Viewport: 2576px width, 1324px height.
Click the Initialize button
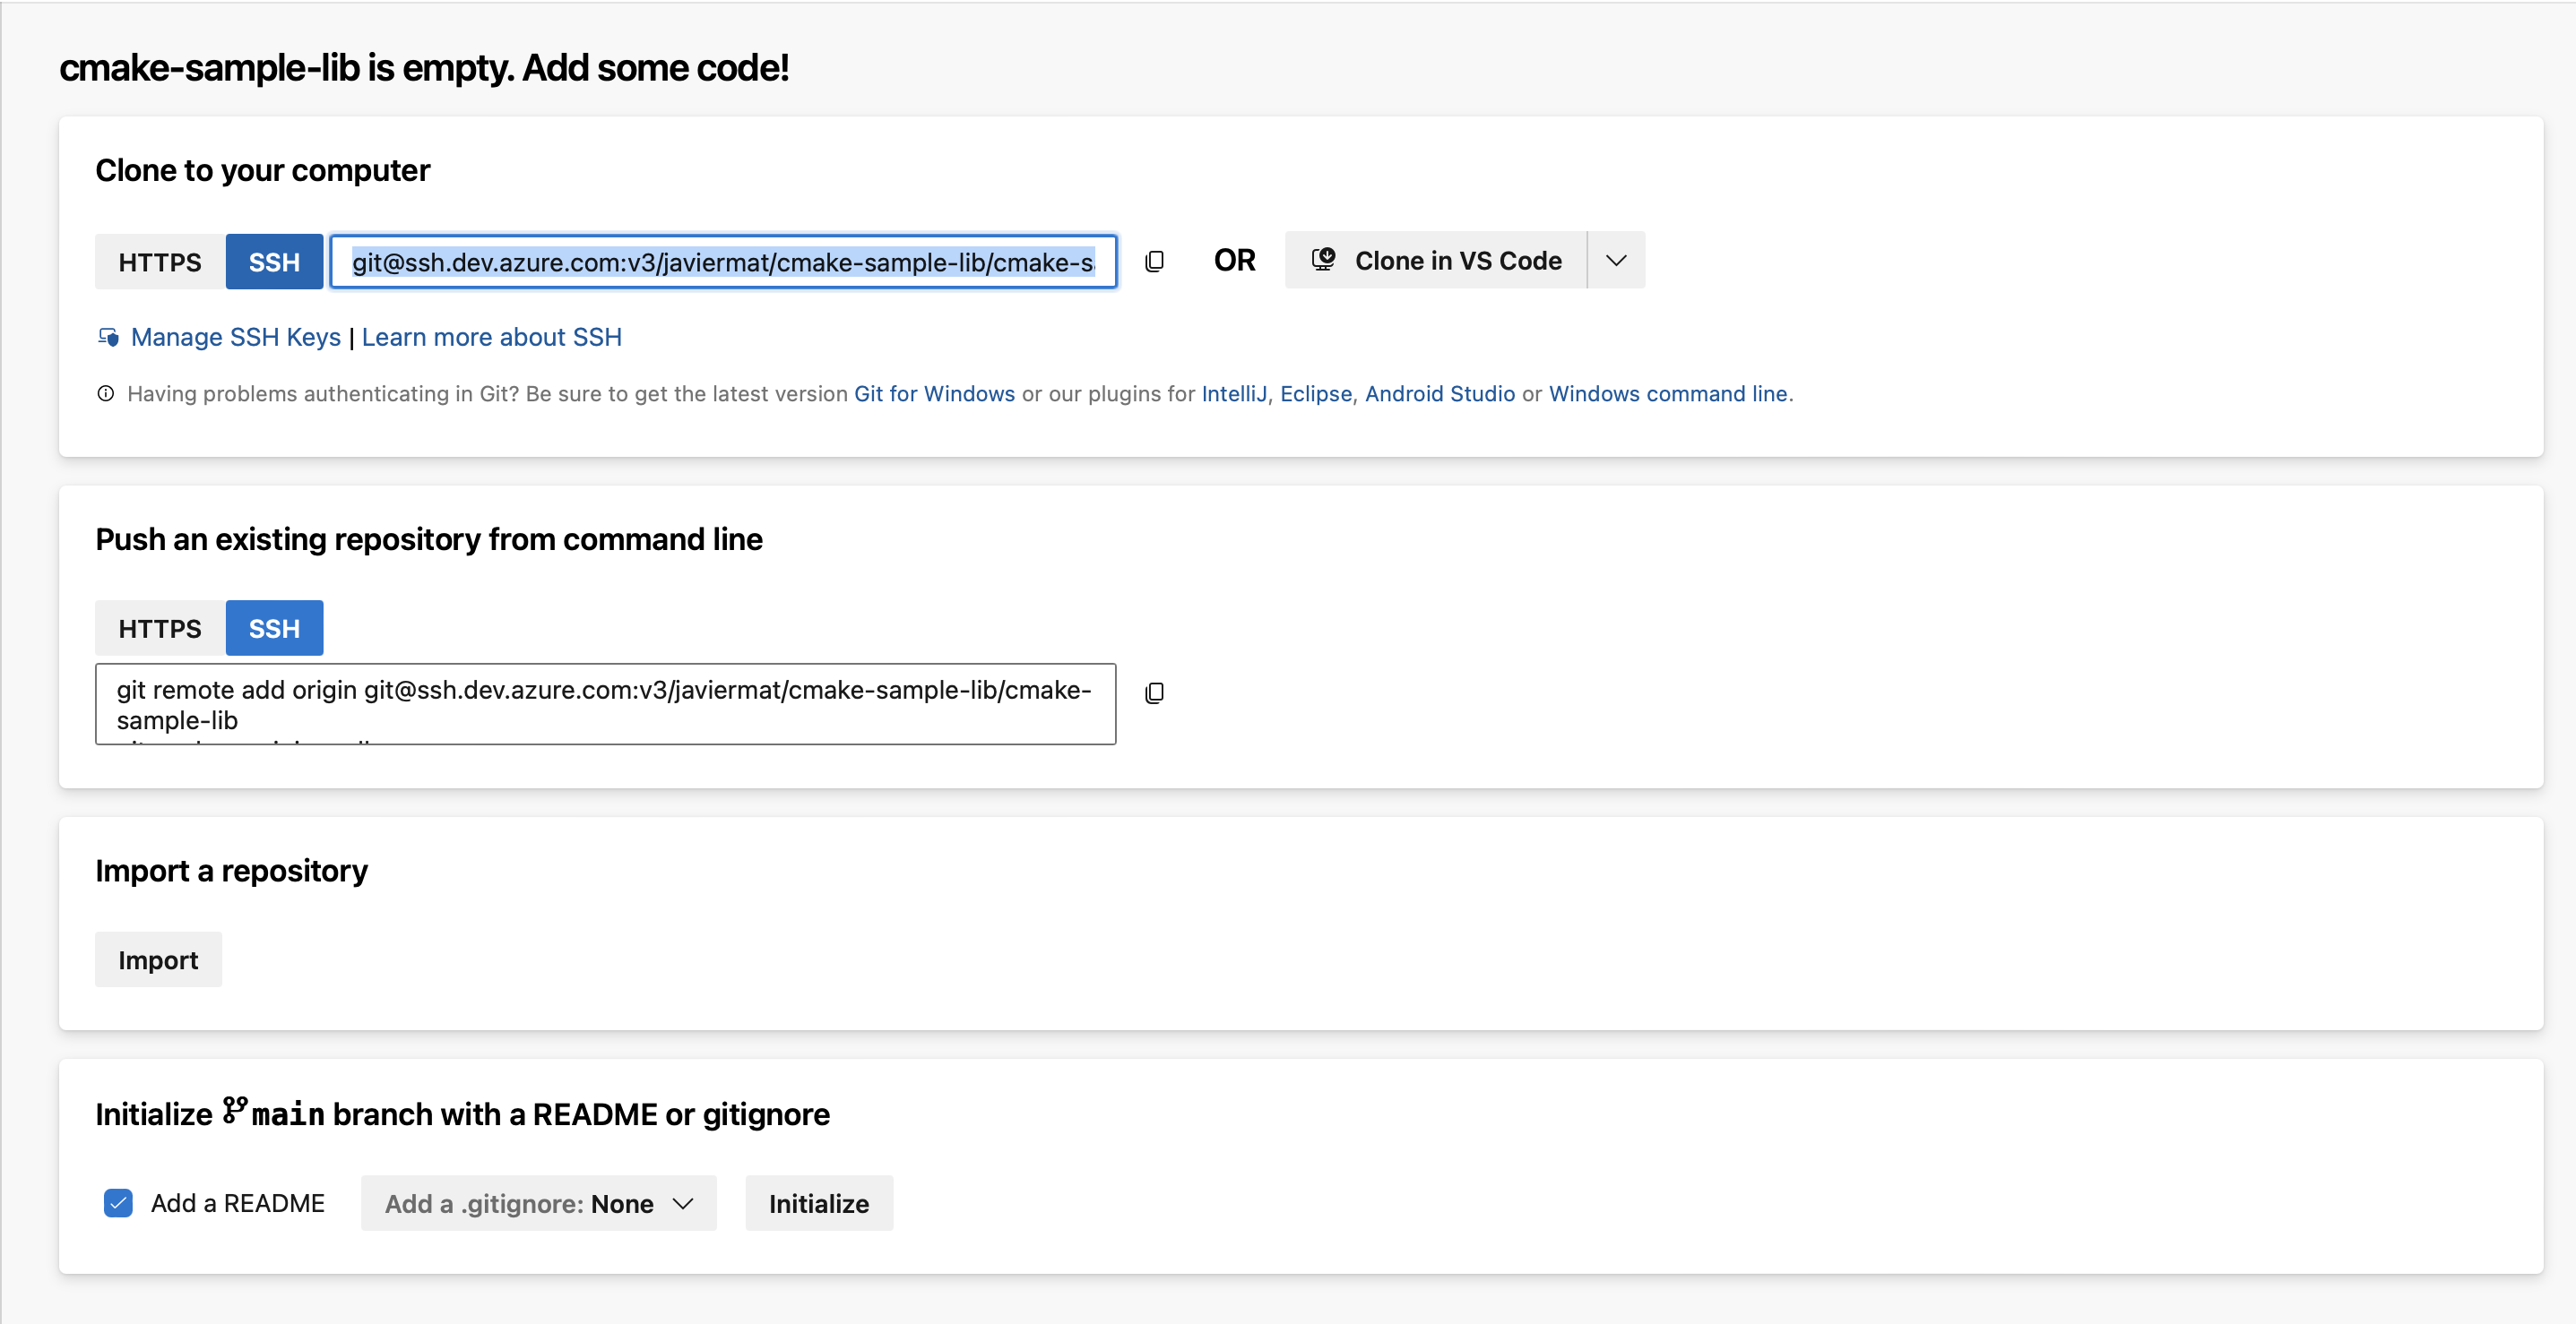click(818, 1203)
